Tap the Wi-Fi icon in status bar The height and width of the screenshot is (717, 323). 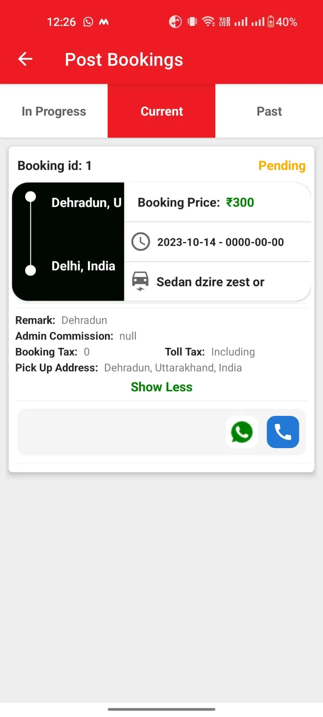coord(209,22)
